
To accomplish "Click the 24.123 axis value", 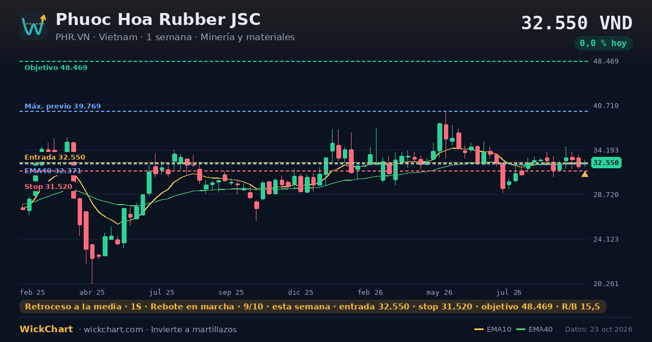I will pyautogui.click(x=606, y=239).
